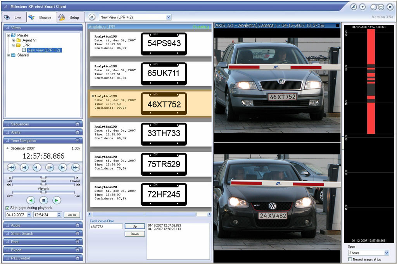The image size is (397, 264).
Task: Expand the PTZ Control panel
Action: pos(78,258)
